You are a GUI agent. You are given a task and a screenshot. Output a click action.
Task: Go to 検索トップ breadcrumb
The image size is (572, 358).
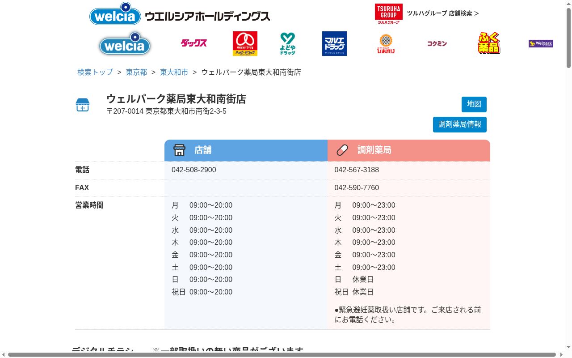point(95,72)
